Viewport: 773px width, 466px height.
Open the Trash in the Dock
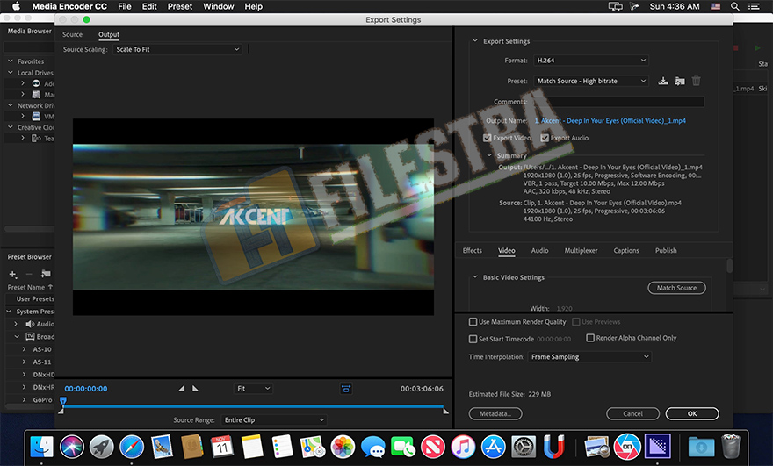click(731, 447)
